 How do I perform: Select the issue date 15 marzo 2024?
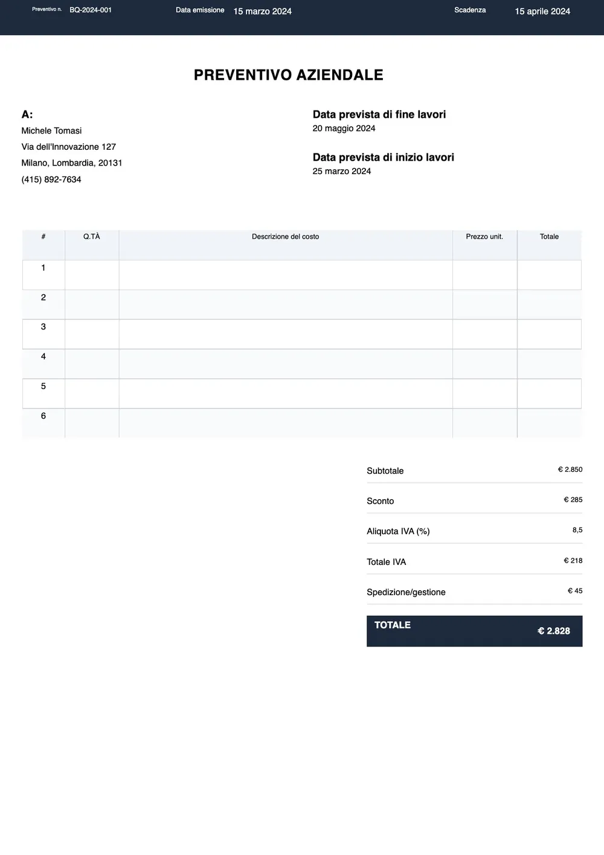click(x=262, y=11)
